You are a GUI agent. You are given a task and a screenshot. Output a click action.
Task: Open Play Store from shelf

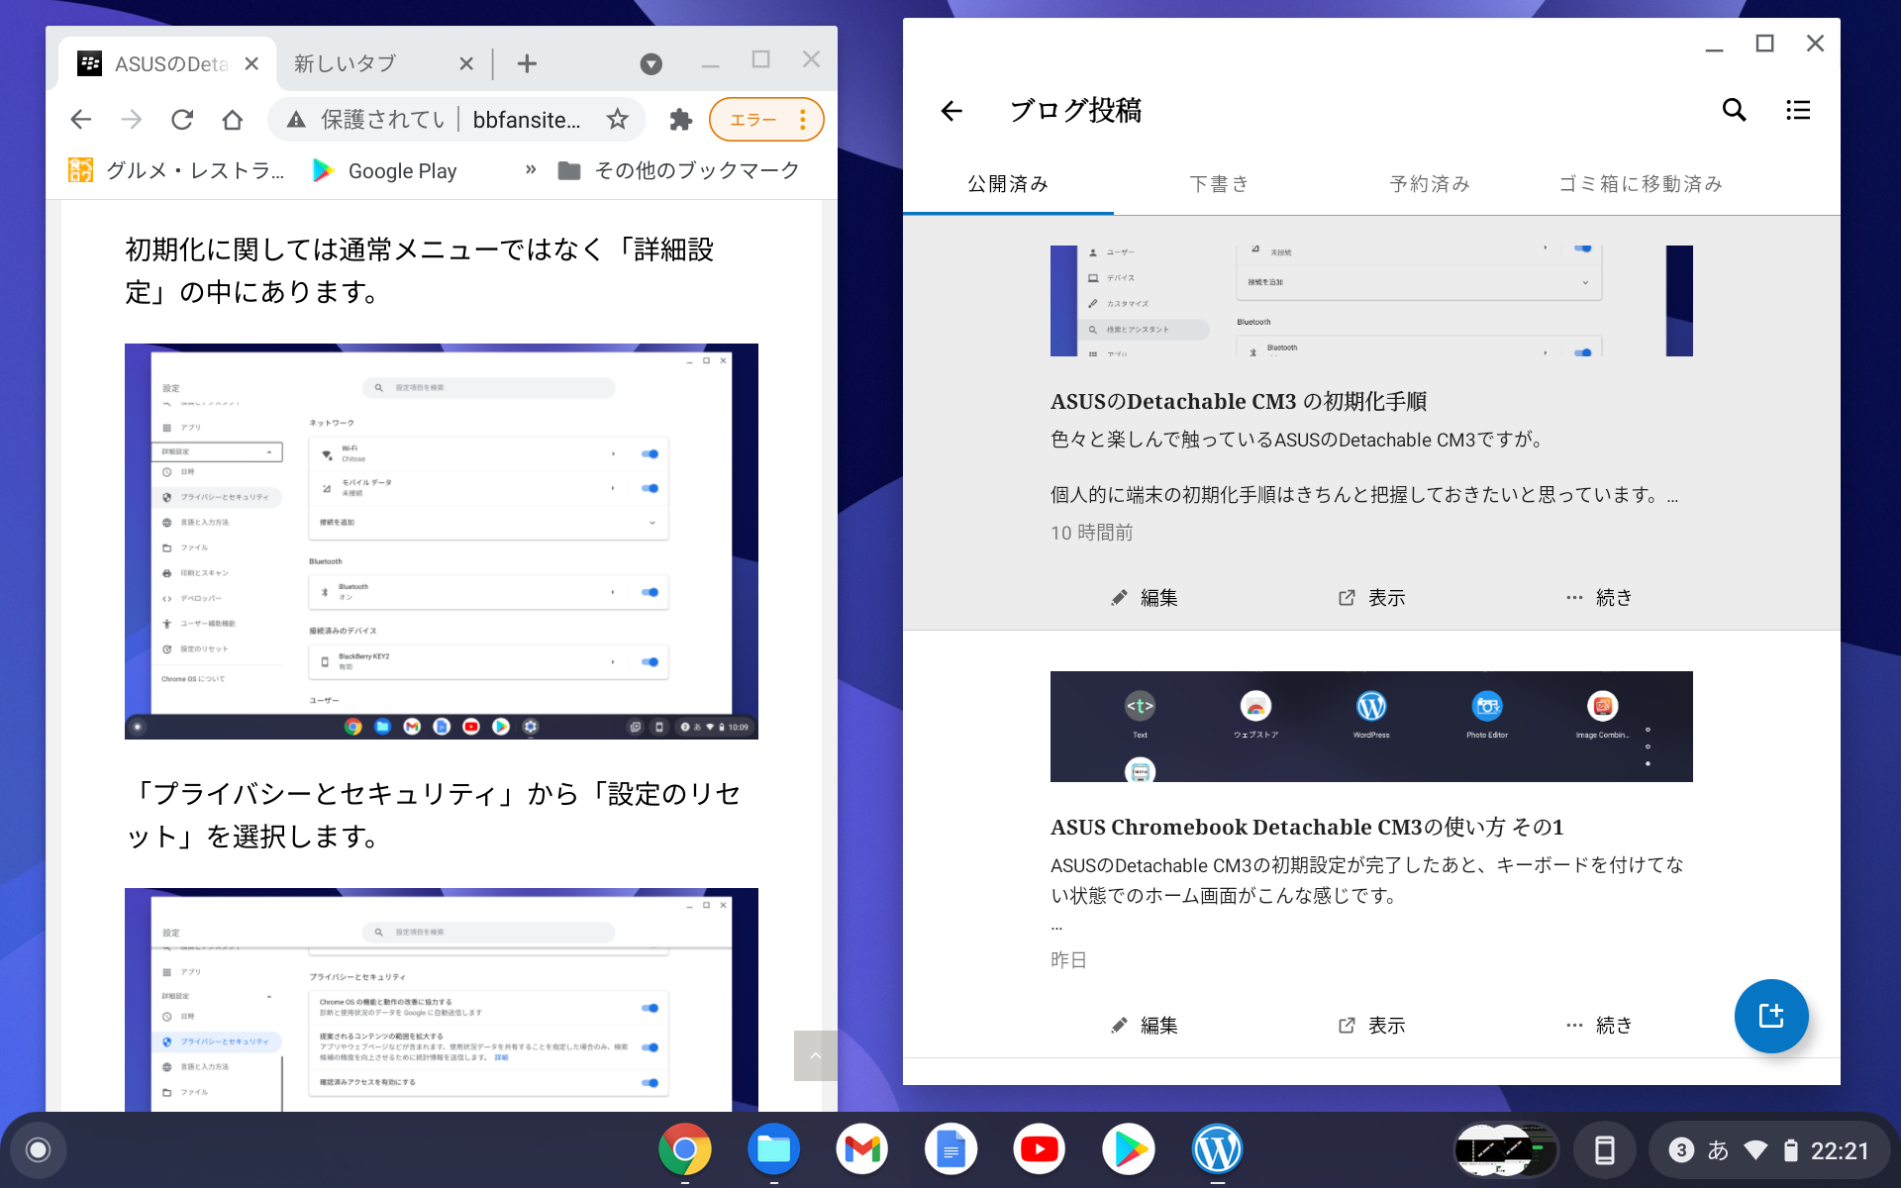(x=1129, y=1149)
